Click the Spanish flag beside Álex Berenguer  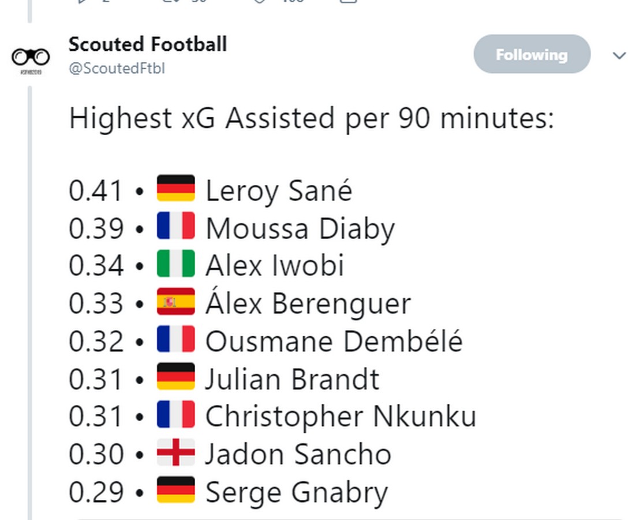(x=175, y=302)
